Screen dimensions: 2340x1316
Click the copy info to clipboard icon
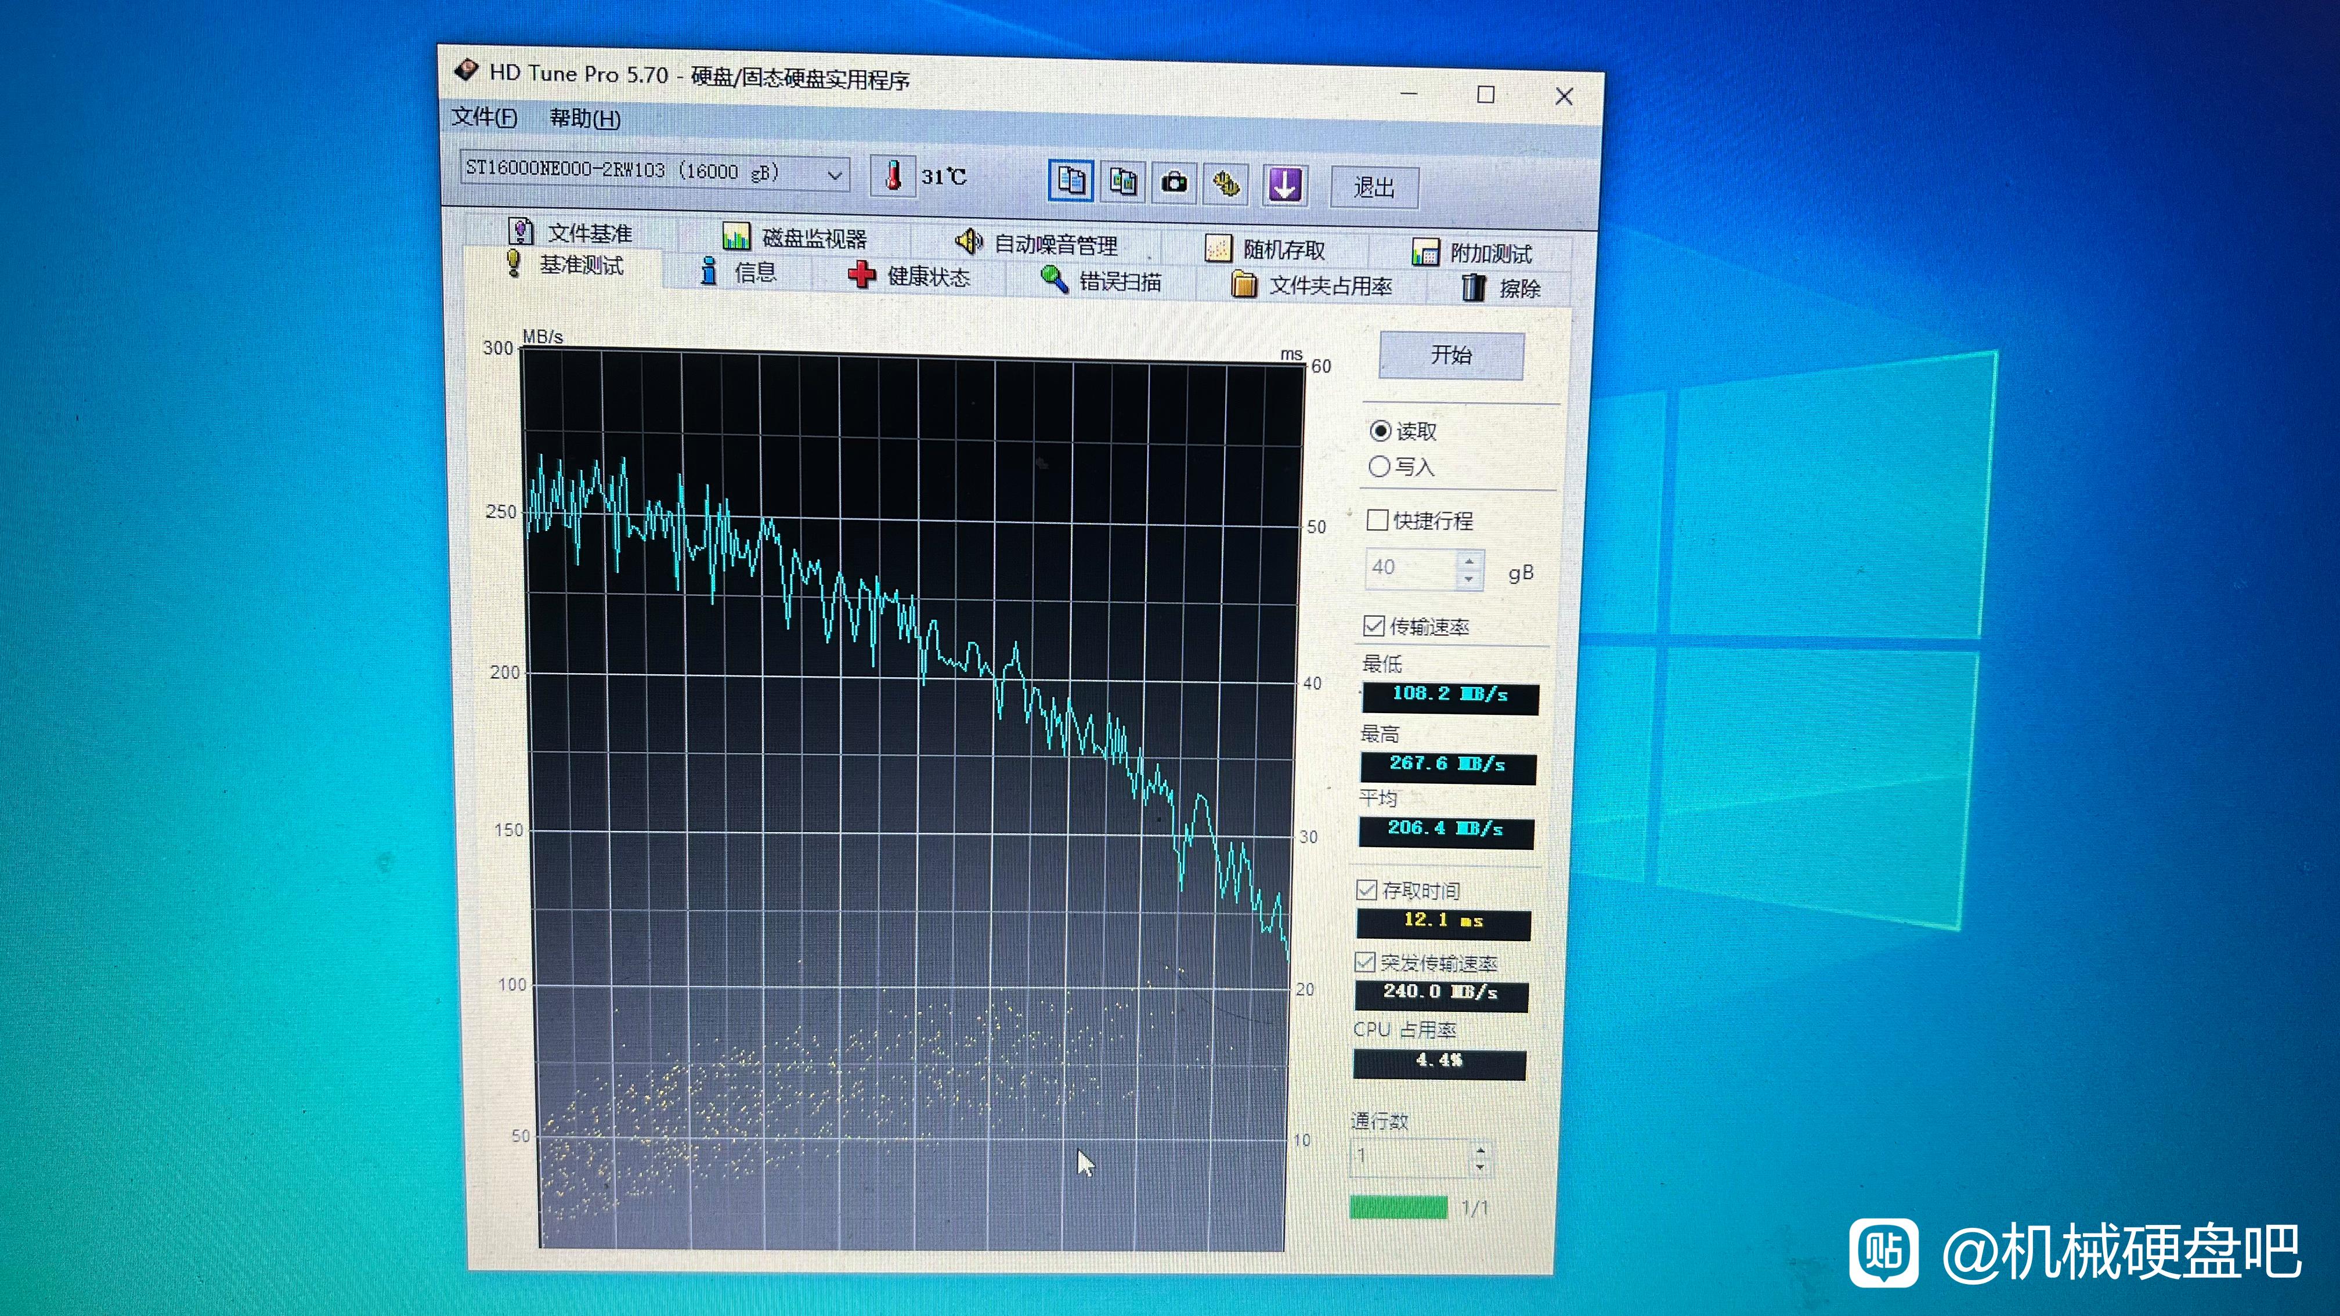1071,180
